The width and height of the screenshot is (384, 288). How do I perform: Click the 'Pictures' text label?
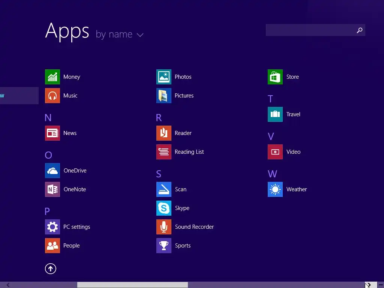[184, 96]
